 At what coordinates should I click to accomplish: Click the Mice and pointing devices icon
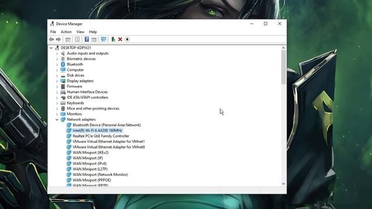click(63, 109)
